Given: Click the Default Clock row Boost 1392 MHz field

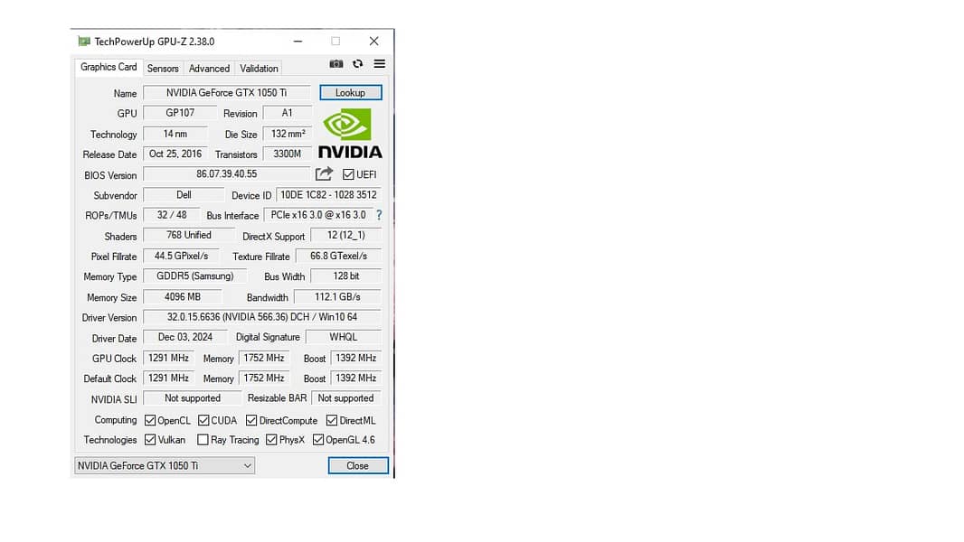Looking at the screenshot, I should pyautogui.click(x=356, y=378).
